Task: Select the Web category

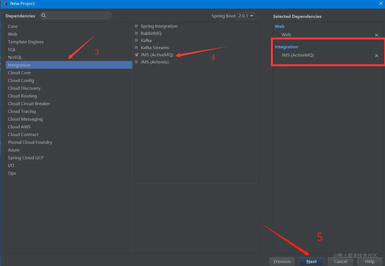Action: pos(69,34)
